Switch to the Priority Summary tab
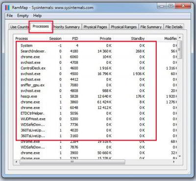The width and height of the screenshot is (196, 181). point(67,27)
